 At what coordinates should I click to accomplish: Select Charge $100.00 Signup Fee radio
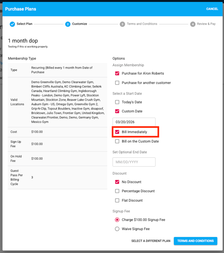(117, 220)
